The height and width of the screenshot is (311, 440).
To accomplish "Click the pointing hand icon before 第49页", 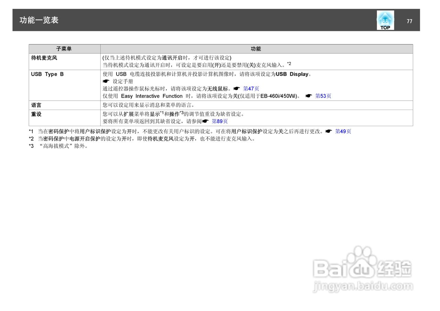I will (x=329, y=131).
